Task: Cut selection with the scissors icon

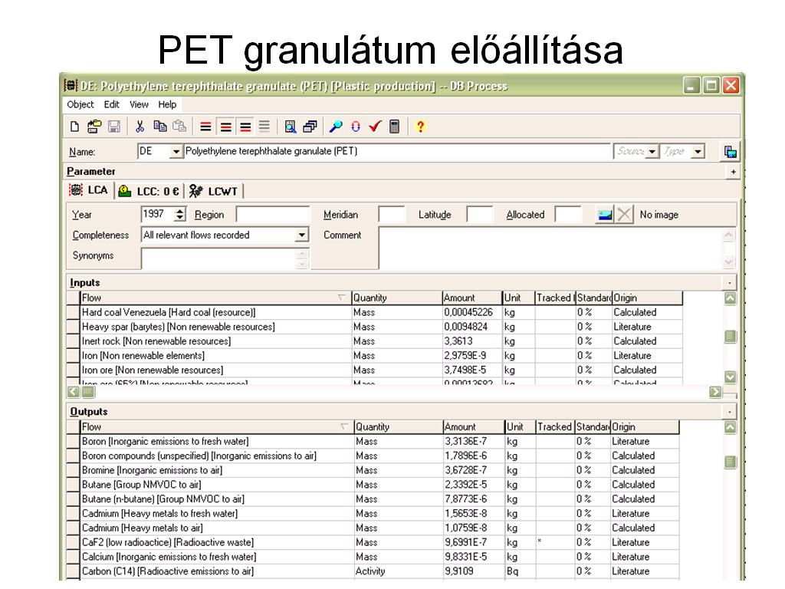Action: [x=140, y=127]
